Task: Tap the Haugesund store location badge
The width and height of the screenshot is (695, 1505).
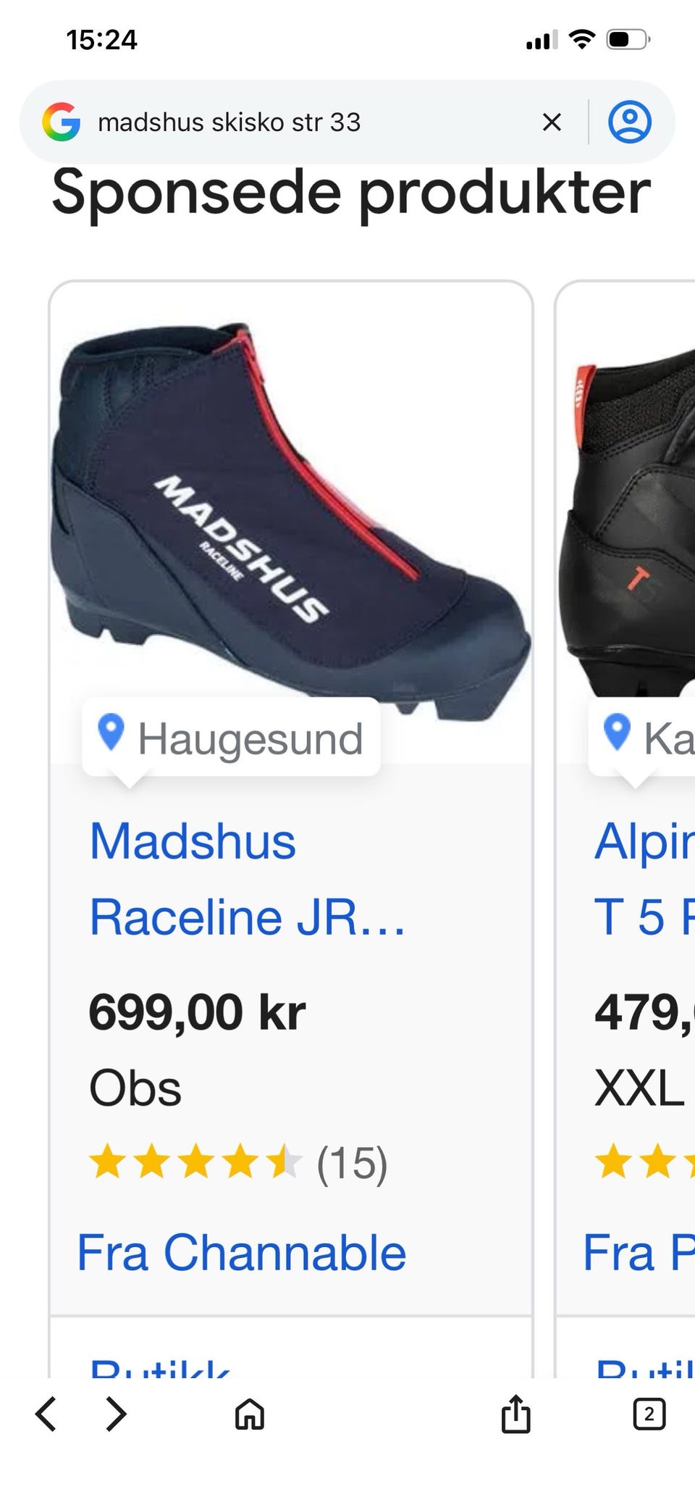Action: [x=232, y=738]
